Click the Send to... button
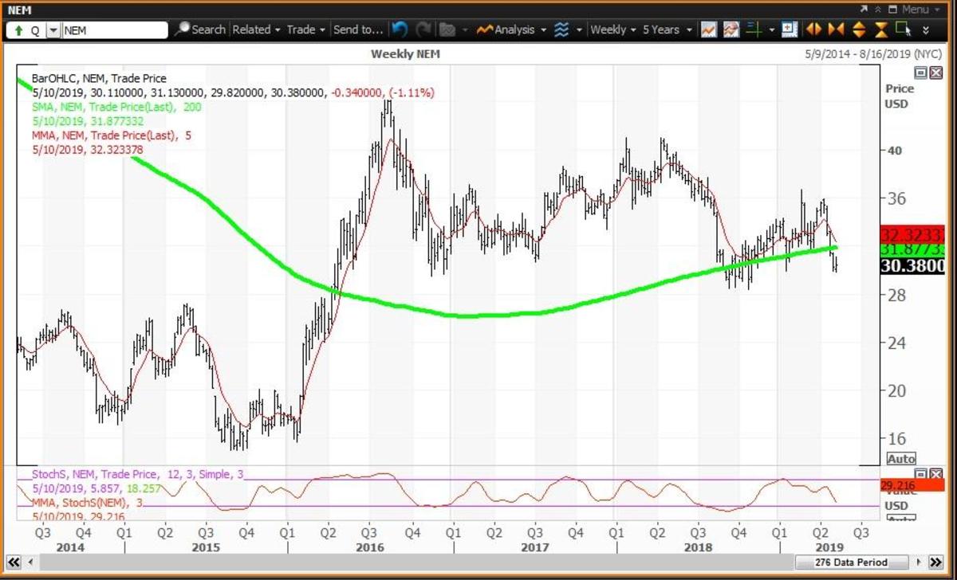The image size is (957, 580). point(358,29)
